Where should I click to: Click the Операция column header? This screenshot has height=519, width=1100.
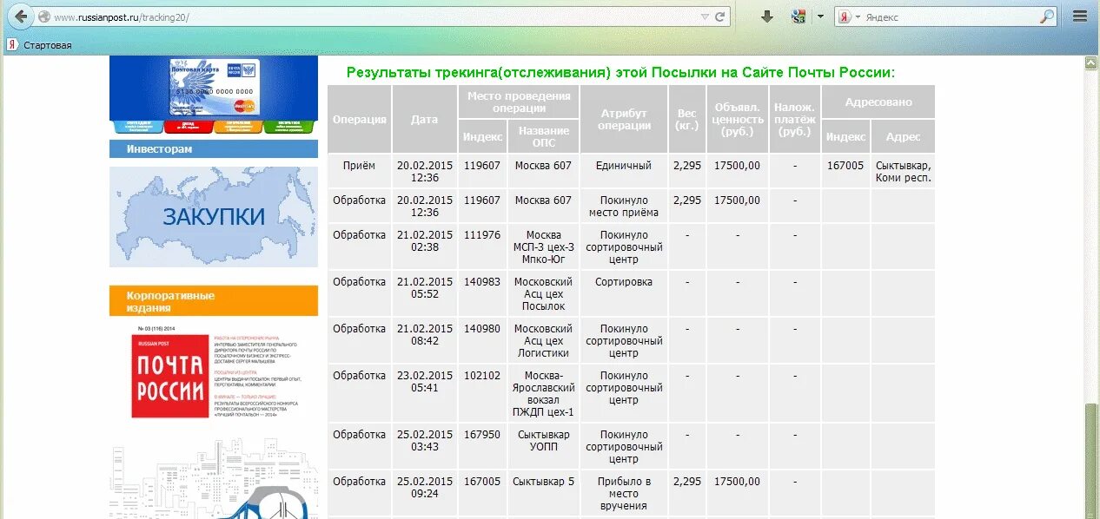359,119
